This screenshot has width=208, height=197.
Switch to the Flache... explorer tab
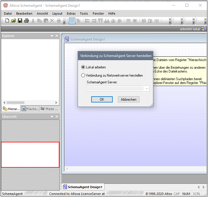click(x=30, y=109)
